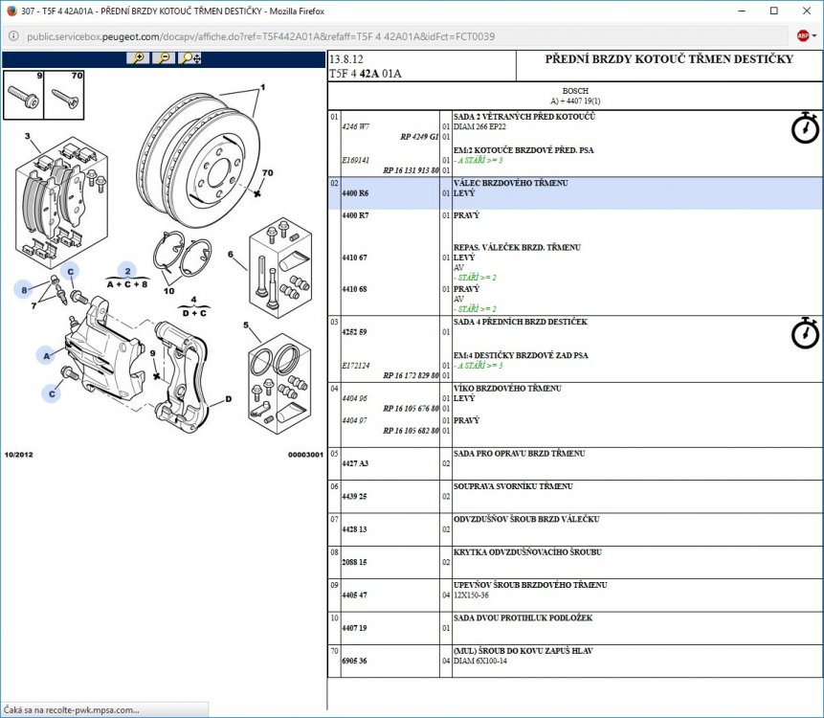The height and width of the screenshot is (718, 824).
Task: Click replacement reference RP 4249 G1
Action: (419, 137)
